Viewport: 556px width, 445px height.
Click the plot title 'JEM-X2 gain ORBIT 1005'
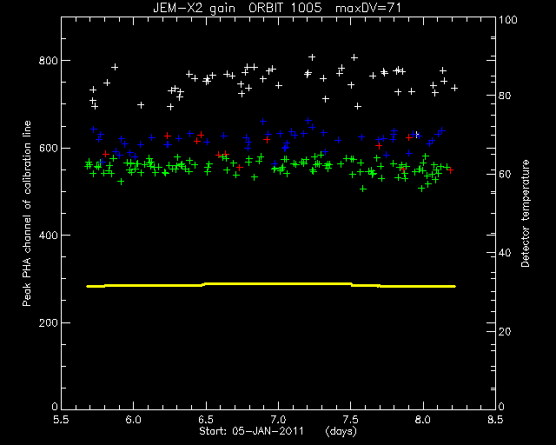click(x=237, y=8)
